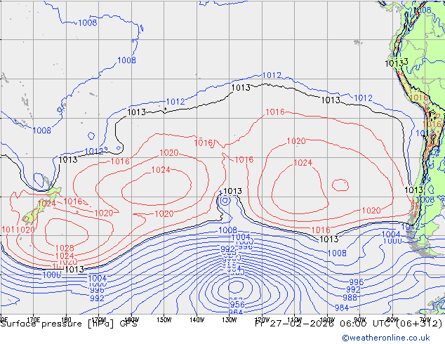Viewport: 445px width, 344px height.
Task: Click the "956" low pressure label
Action: pyautogui.click(x=237, y=305)
